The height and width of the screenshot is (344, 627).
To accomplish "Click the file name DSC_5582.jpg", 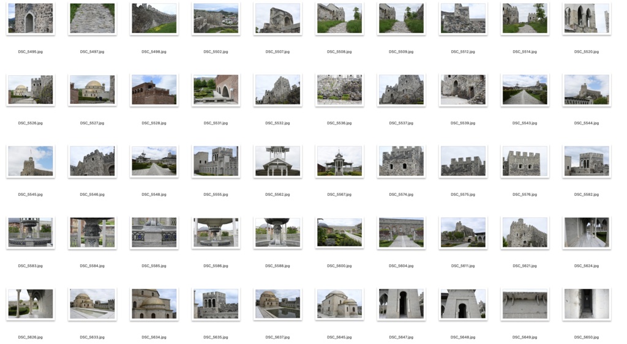I will coord(587,195).
